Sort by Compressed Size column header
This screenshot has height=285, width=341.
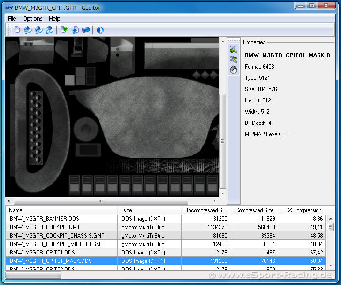[x=254, y=210]
